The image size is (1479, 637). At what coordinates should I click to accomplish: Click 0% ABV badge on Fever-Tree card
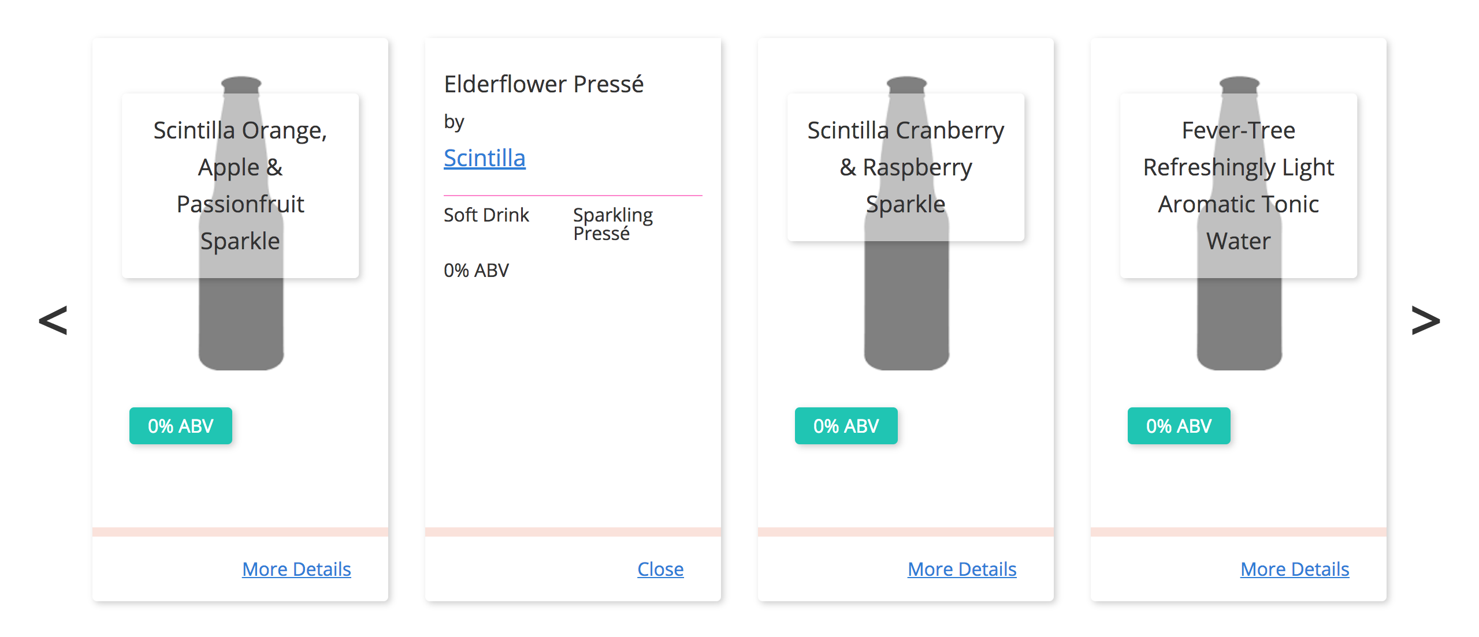click(1179, 426)
